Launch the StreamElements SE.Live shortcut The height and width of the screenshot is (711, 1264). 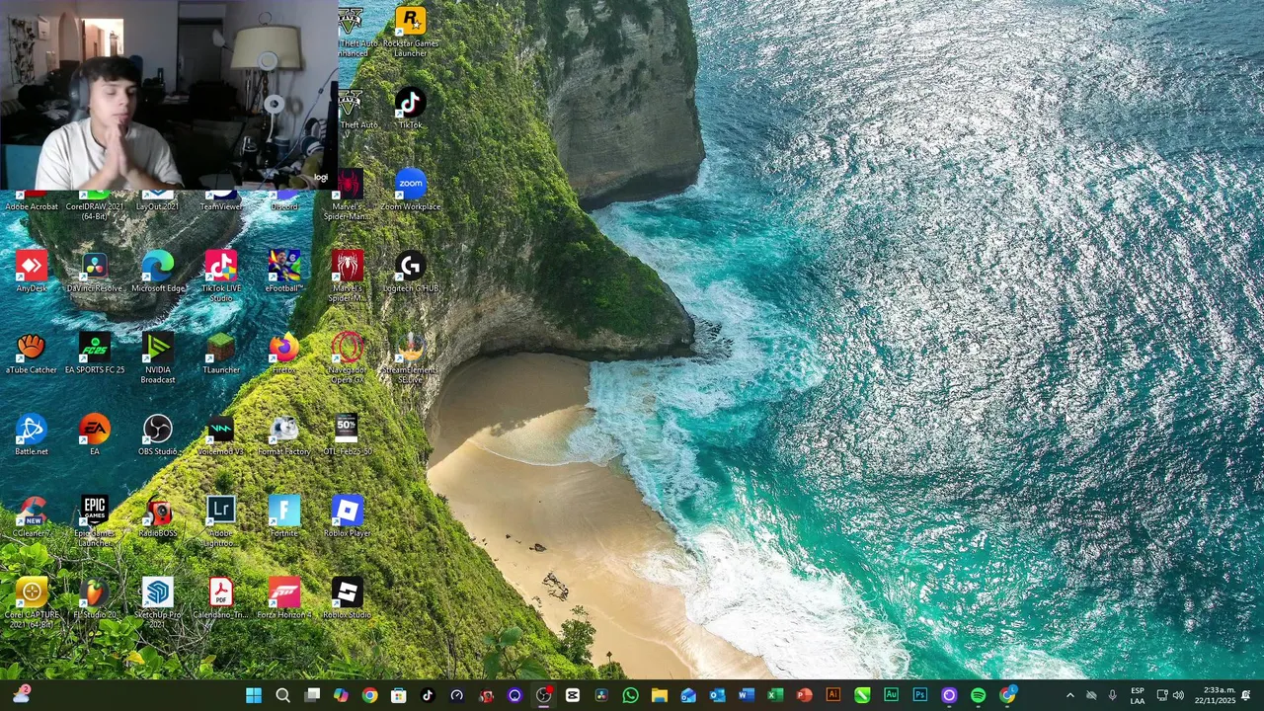pyautogui.click(x=410, y=358)
